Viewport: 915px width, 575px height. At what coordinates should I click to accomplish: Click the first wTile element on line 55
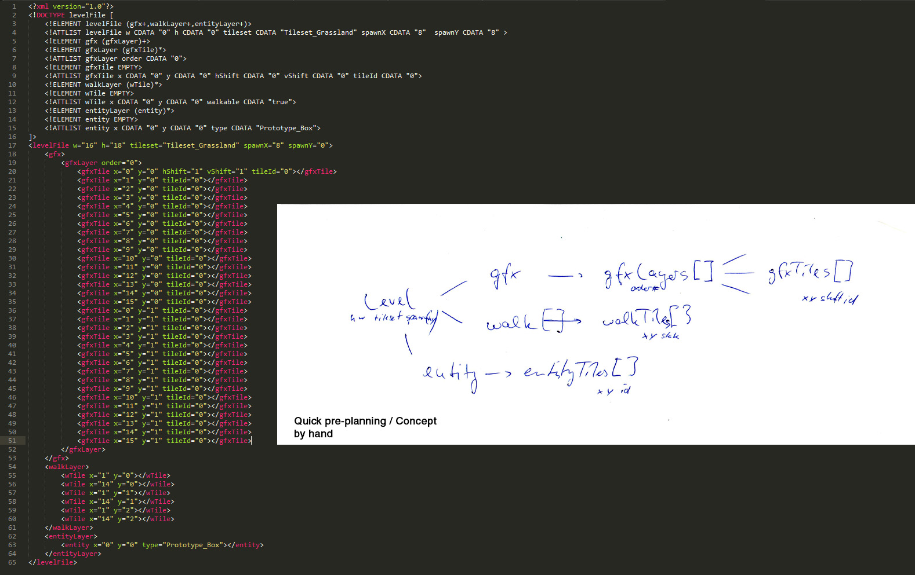[115, 475]
